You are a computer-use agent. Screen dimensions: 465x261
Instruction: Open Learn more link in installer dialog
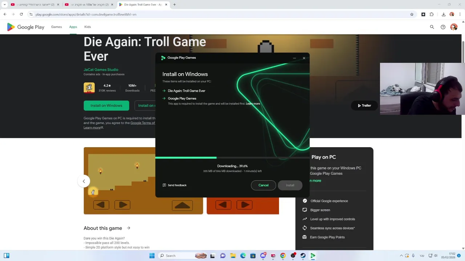253,104
